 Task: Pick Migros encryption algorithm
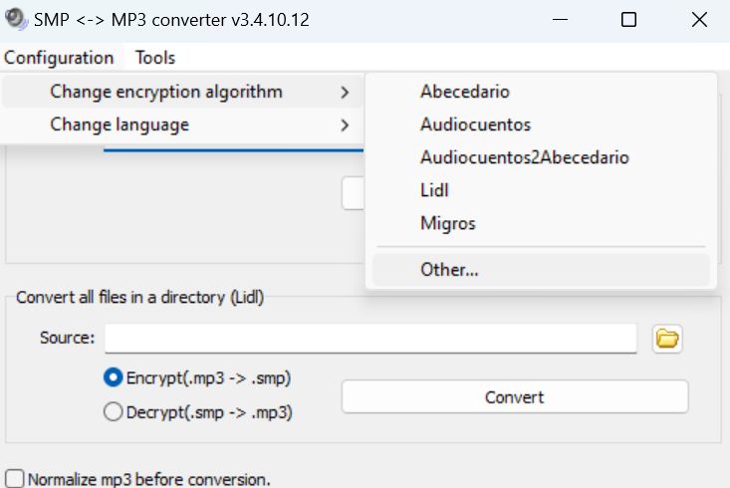coord(447,223)
